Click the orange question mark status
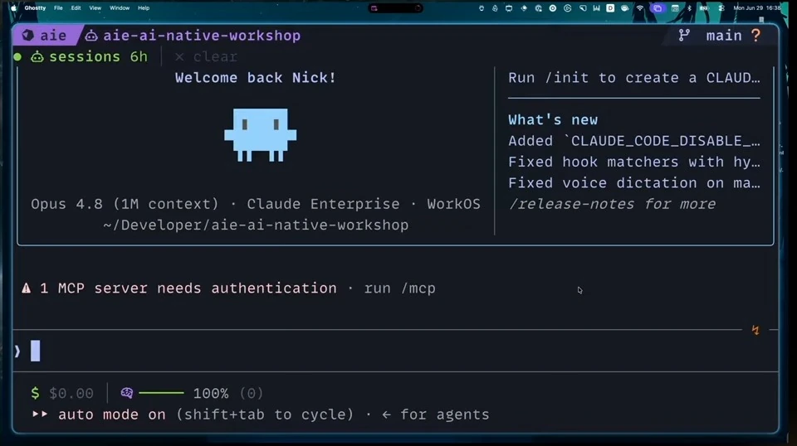 point(755,36)
